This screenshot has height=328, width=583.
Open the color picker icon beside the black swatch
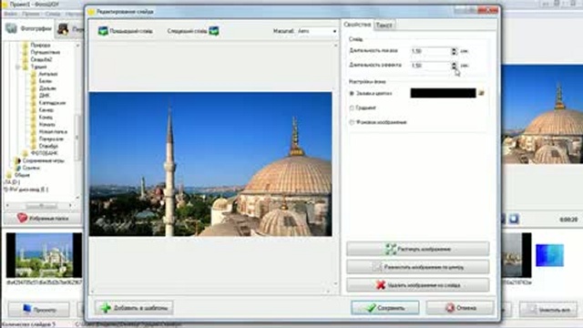481,93
